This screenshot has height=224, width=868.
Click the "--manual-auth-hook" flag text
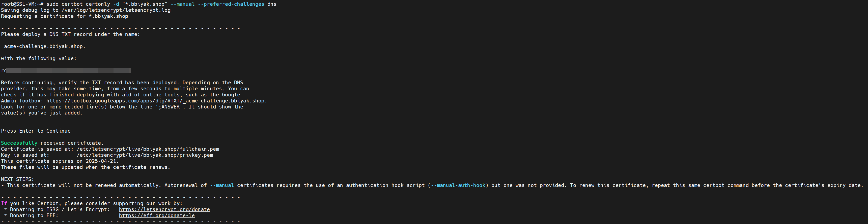tap(458, 186)
